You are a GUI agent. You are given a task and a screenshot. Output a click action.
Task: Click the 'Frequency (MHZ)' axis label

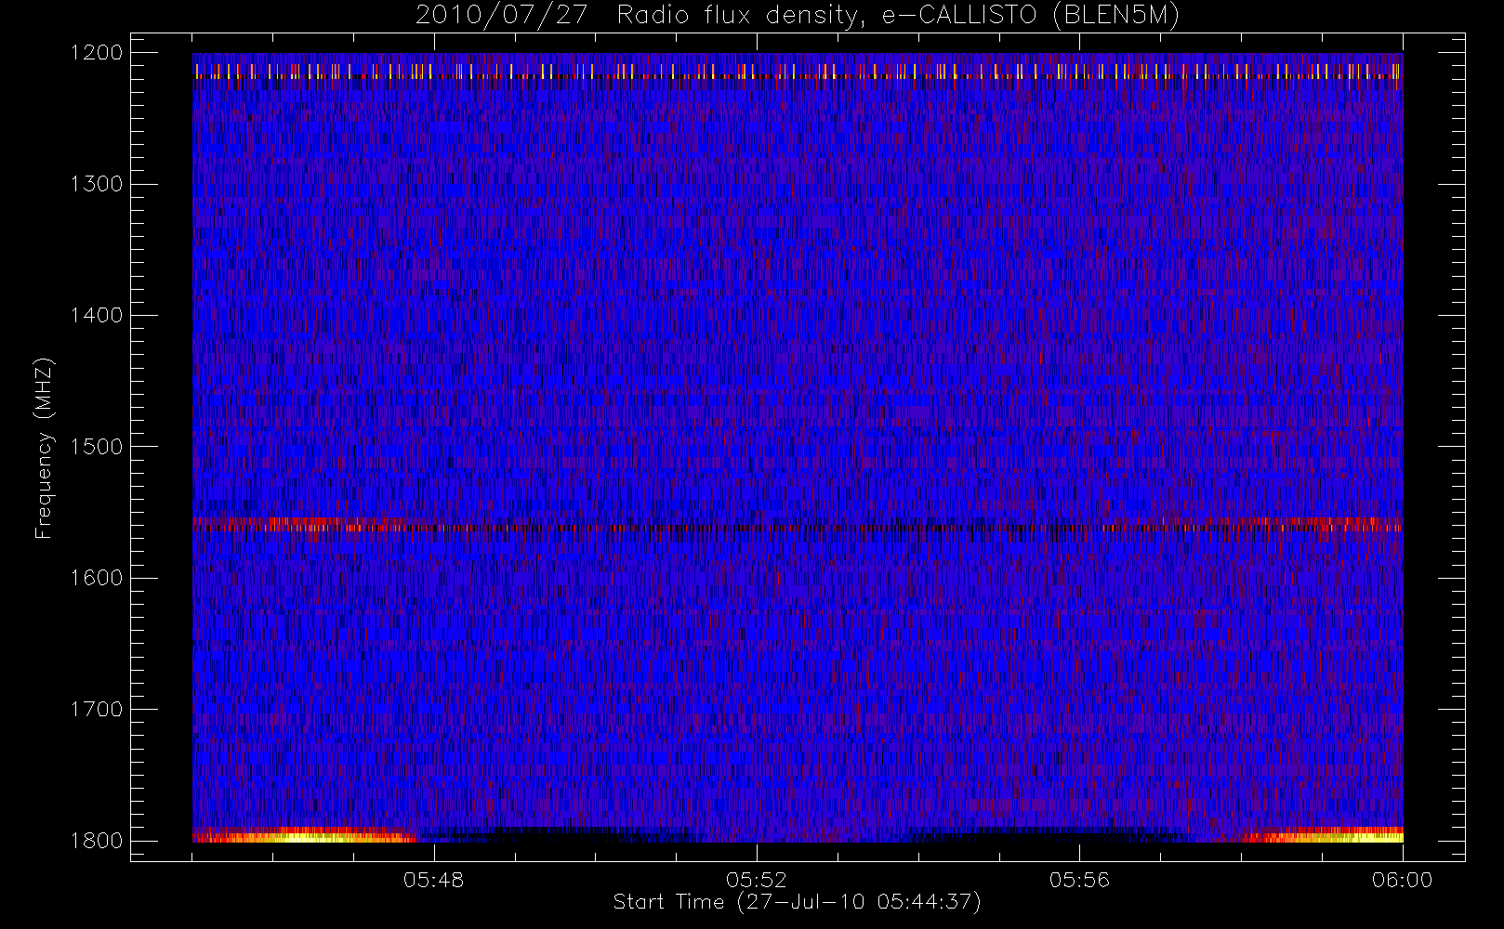pyautogui.click(x=44, y=448)
